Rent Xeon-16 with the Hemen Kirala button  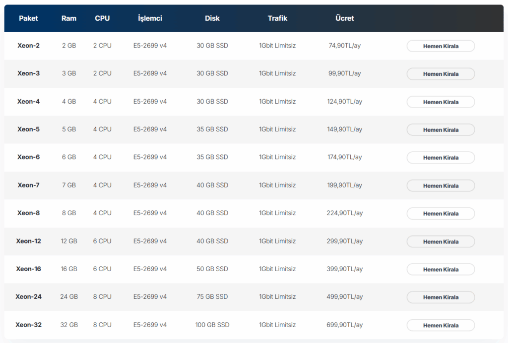pyautogui.click(x=441, y=270)
